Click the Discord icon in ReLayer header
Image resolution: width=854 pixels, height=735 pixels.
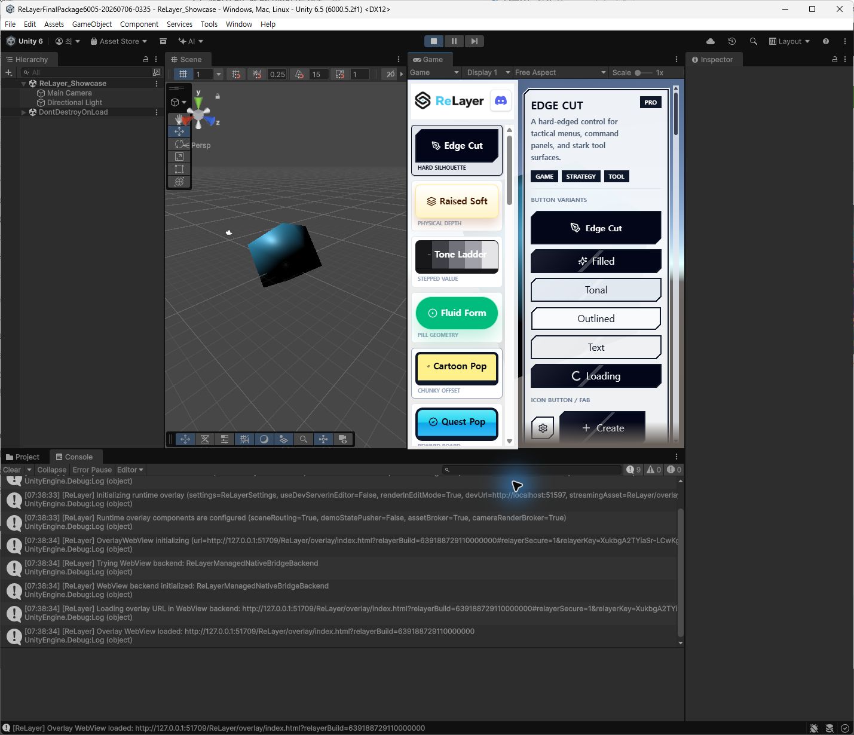(501, 101)
